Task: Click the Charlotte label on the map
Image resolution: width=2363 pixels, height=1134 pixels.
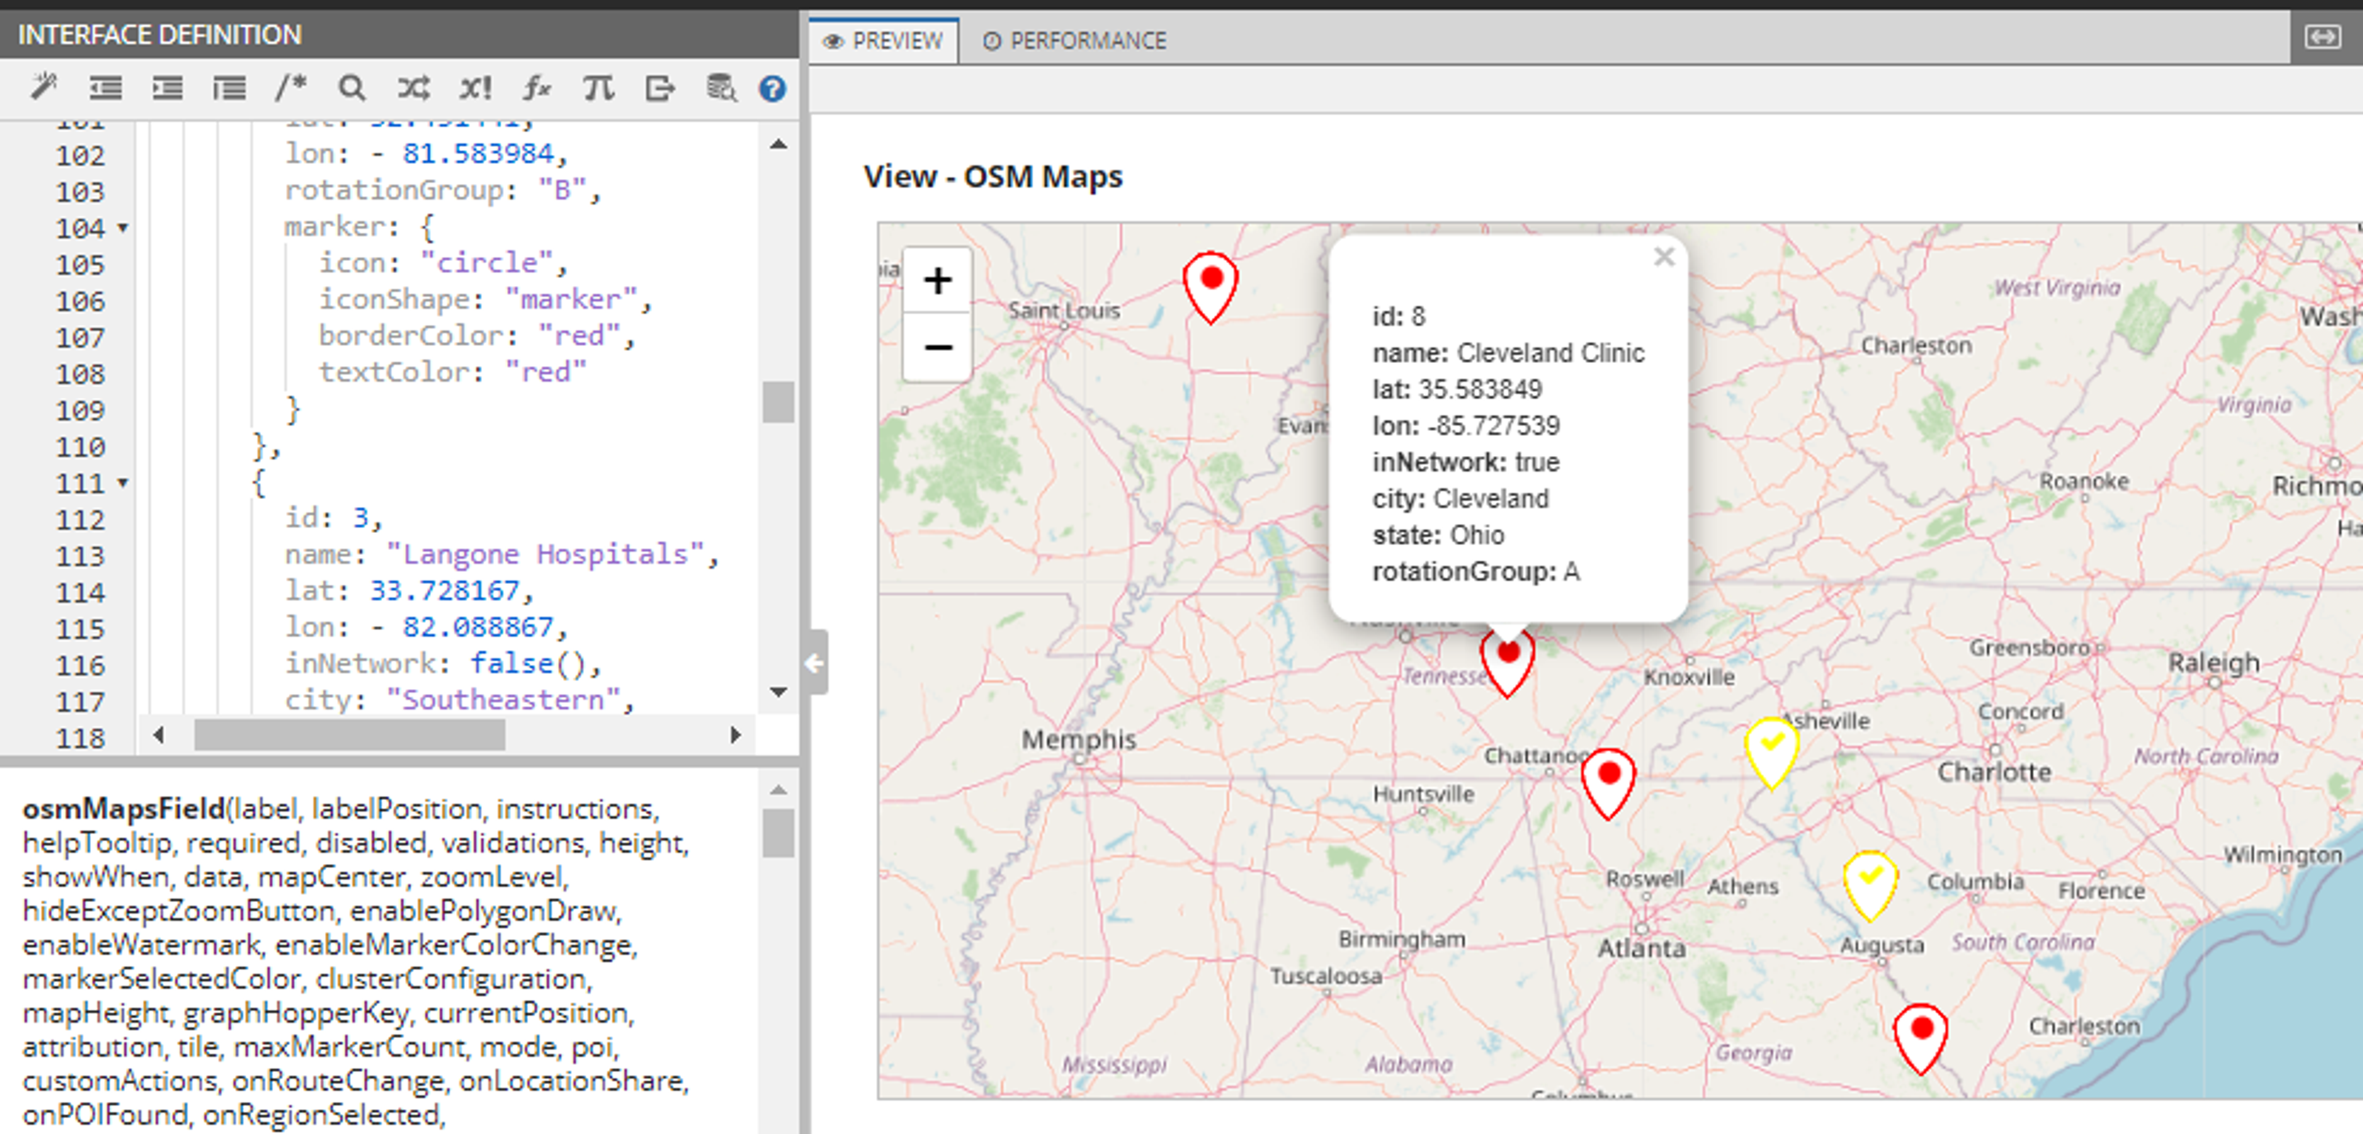Action: click(x=1993, y=772)
